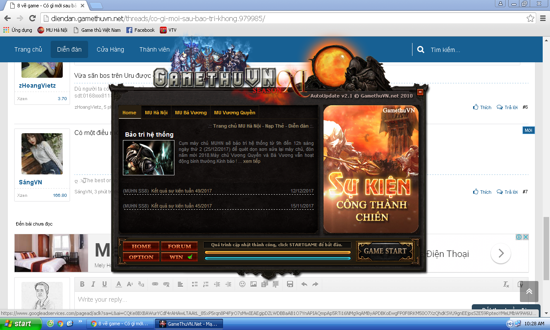
Task: Open 'xem tiếp' read more link
Action: click(251, 161)
